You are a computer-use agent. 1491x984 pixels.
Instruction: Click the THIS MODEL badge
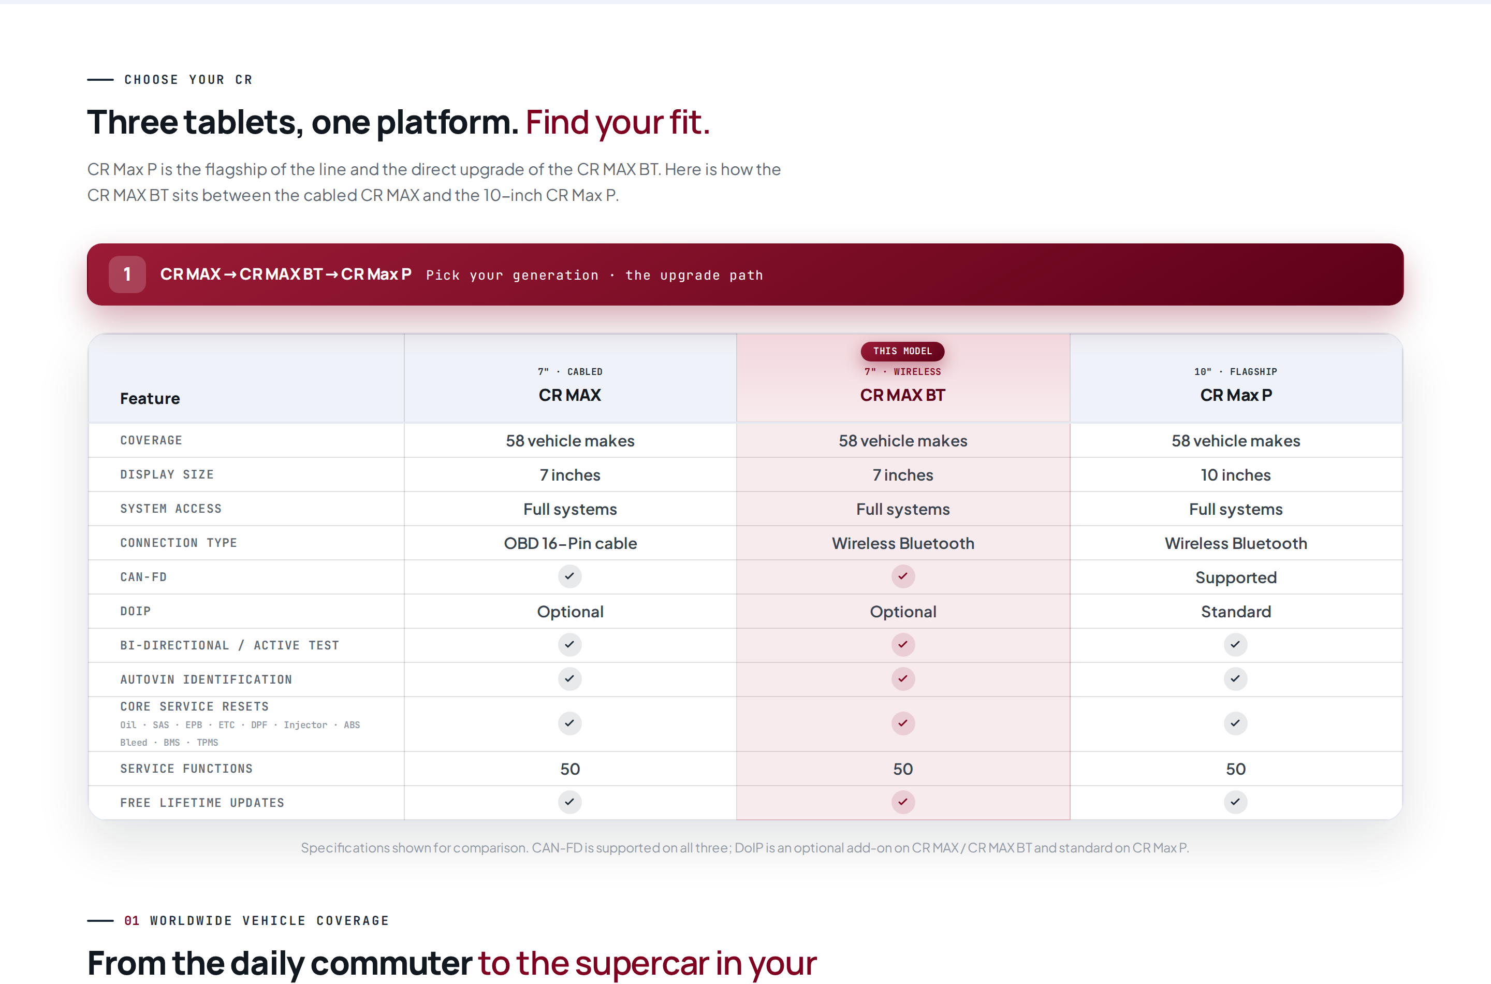903,351
